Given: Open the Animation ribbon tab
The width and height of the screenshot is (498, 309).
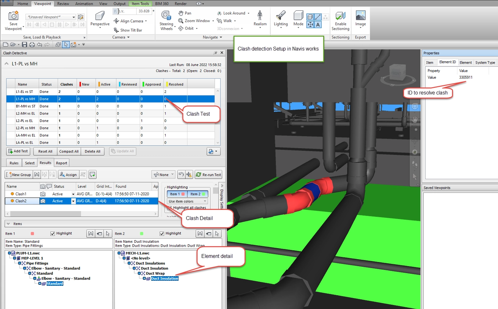Looking at the screenshot, I should pos(84,4).
